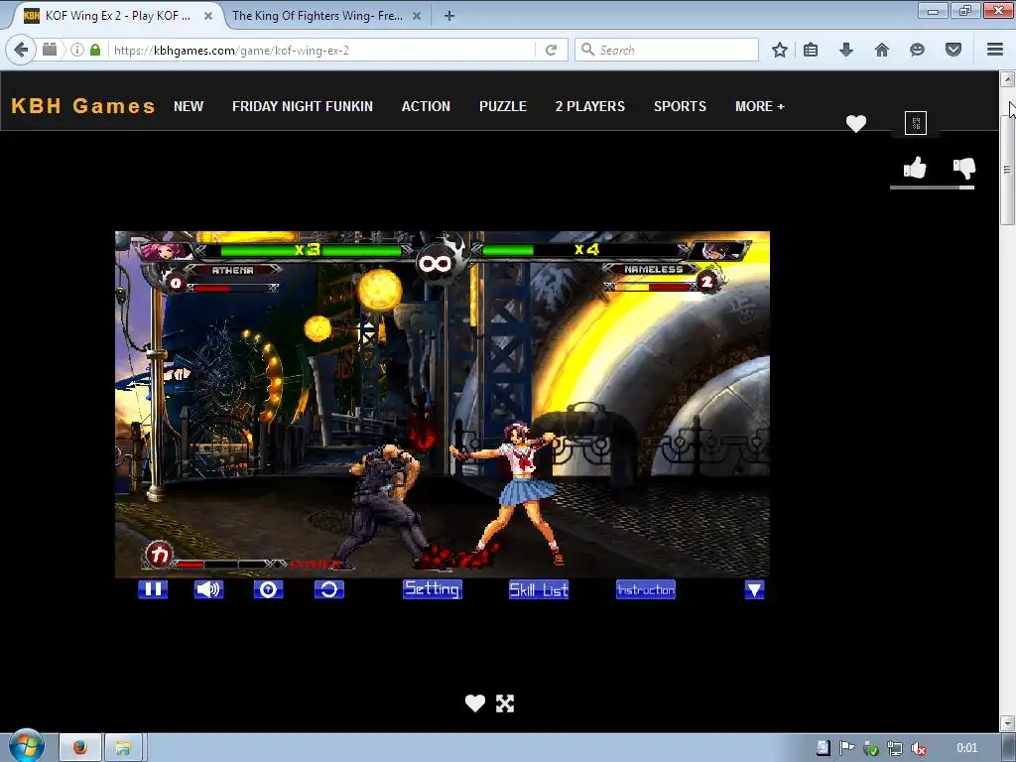The image size is (1016, 762).
Task: Click the browser Search box
Action: click(x=667, y=50)
